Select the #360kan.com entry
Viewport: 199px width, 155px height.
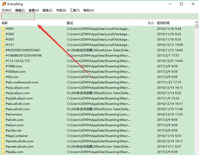(x=16, y=71)
